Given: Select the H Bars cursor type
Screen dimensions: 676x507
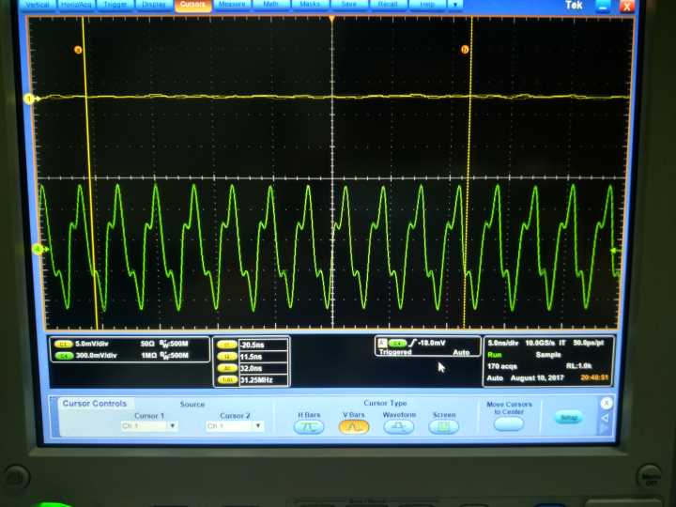Looking at the screenshot, I should point(309,427).
